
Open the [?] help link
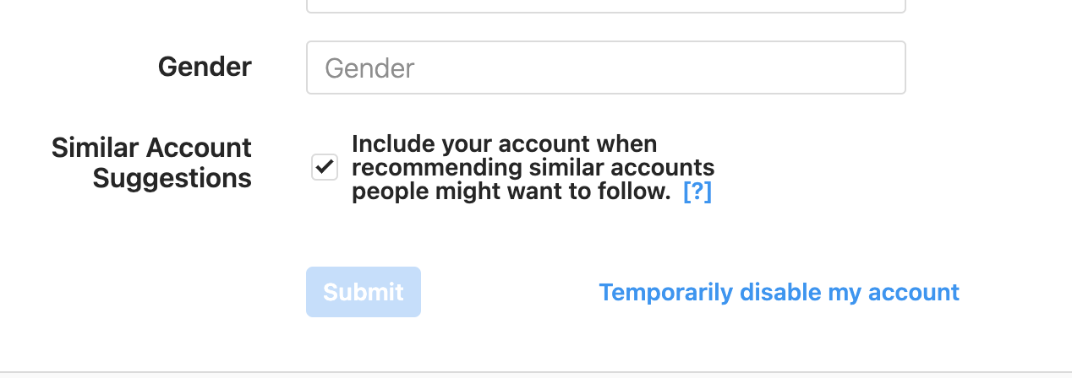pos(697,192)
